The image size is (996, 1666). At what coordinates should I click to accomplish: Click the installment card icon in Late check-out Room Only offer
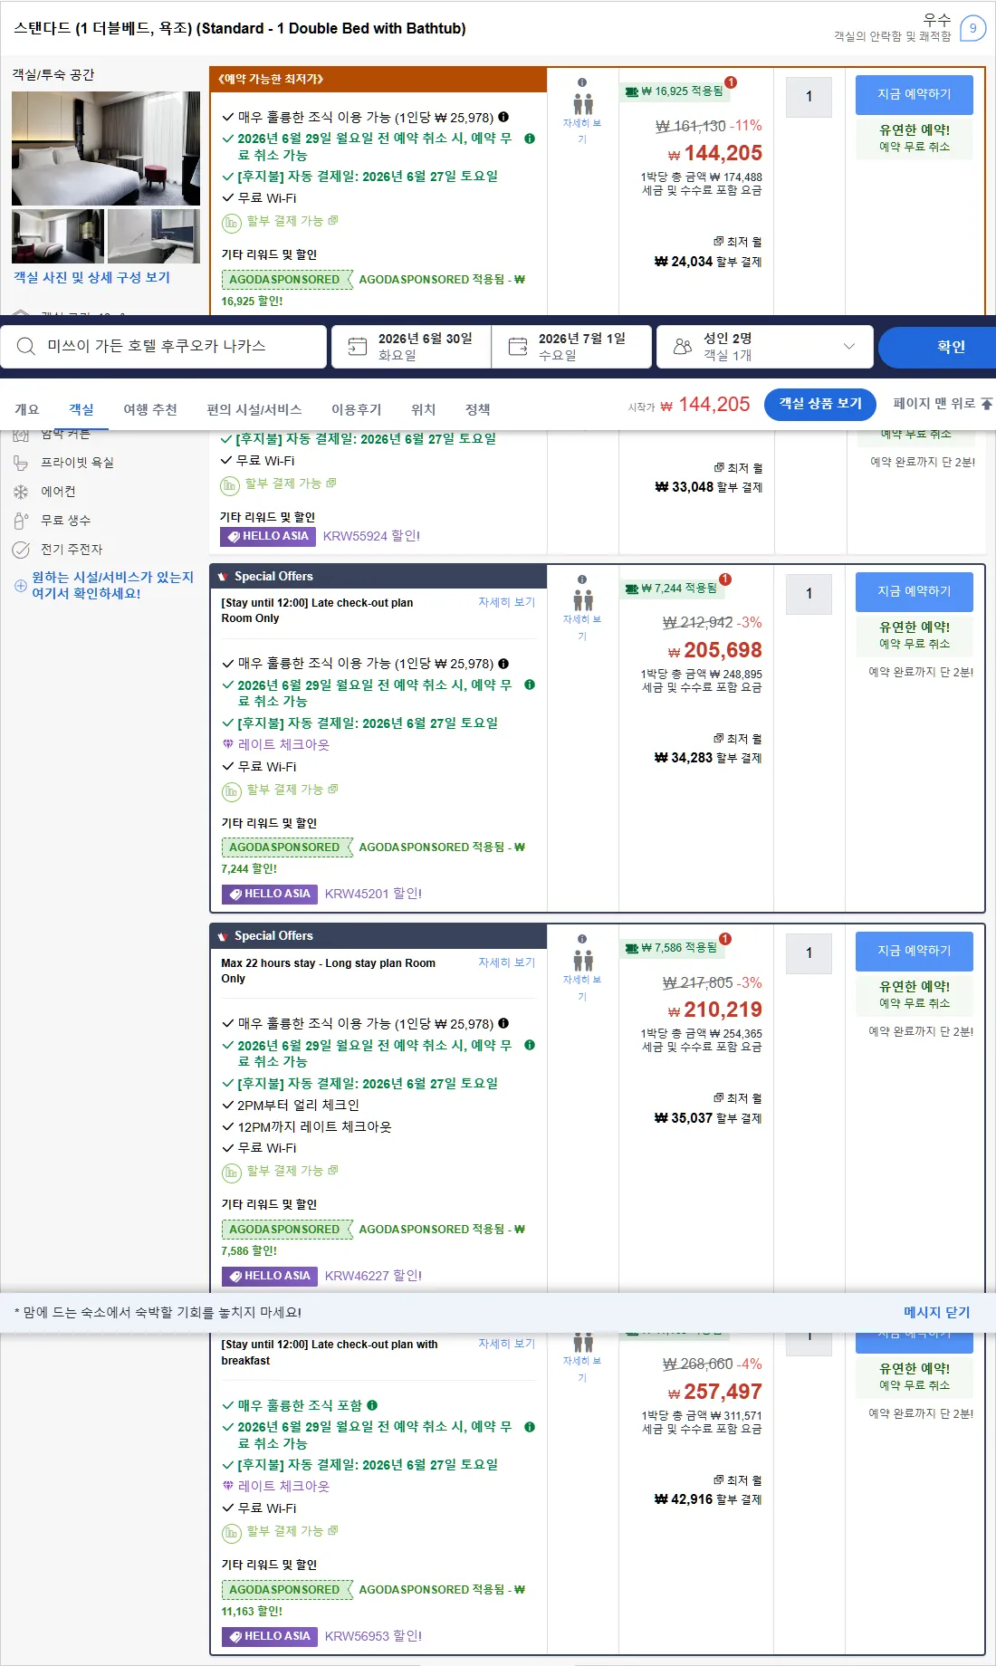point(231,790)
